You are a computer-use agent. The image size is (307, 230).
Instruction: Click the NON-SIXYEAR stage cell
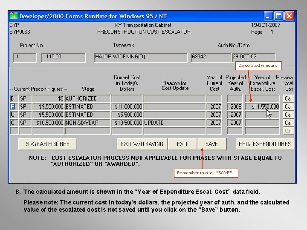point(87,123)
